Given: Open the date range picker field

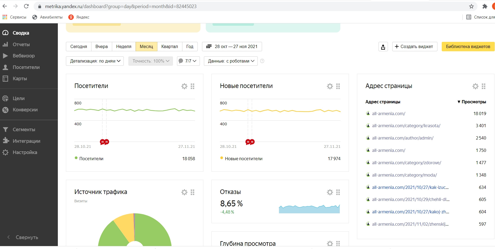Looking at the screenshot, I should (x=232, y=47).
